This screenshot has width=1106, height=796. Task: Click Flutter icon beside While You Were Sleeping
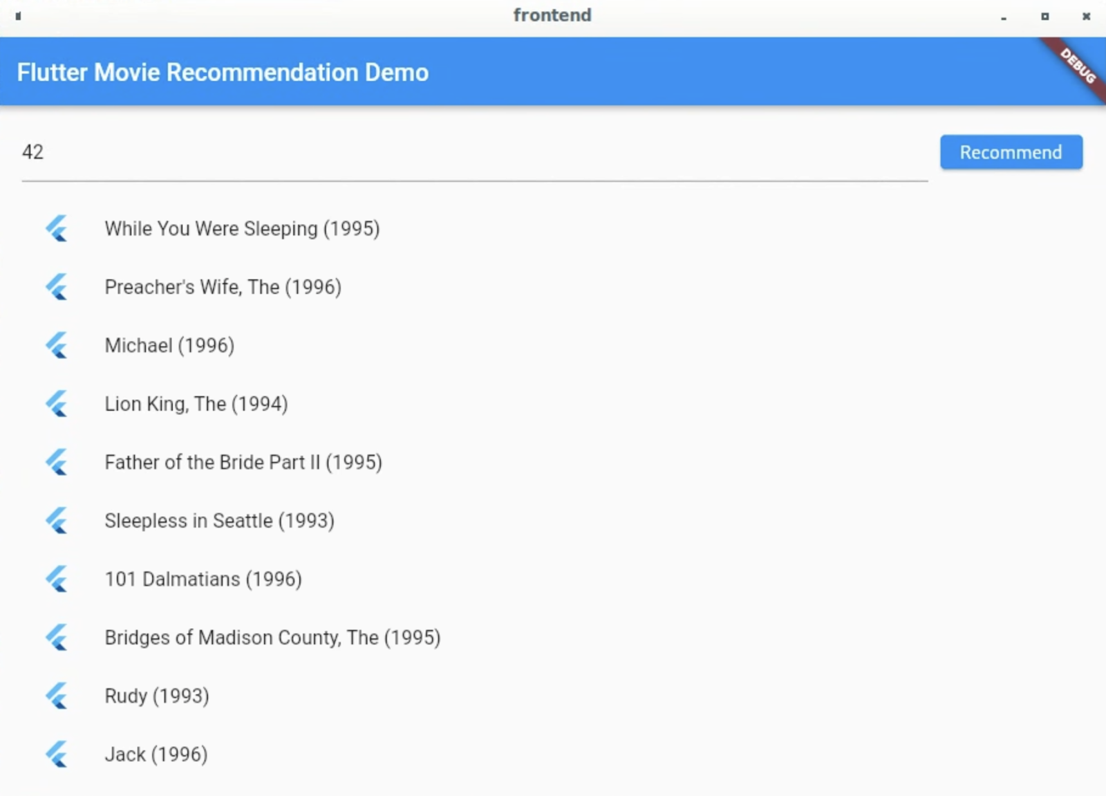point(57,229)
